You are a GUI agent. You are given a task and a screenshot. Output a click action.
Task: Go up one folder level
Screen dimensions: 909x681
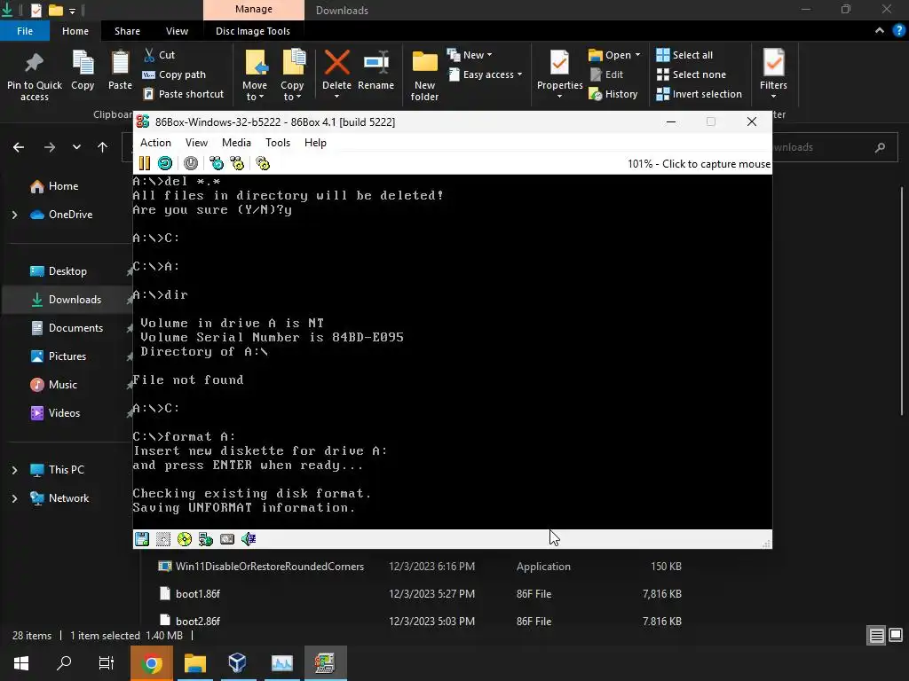[x=103, y=147]
